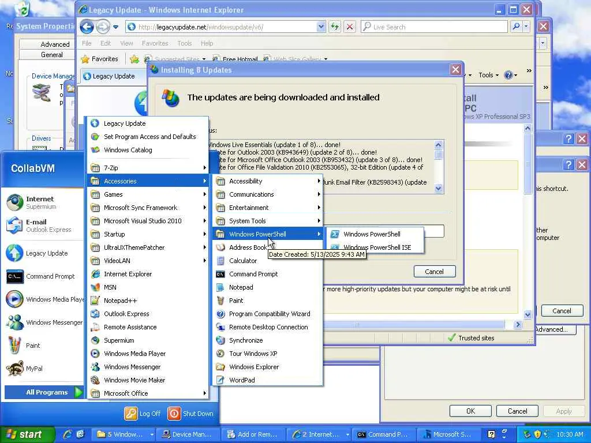Open Program Compatibility Wizard
591x443 pixels.
point(268,314)
